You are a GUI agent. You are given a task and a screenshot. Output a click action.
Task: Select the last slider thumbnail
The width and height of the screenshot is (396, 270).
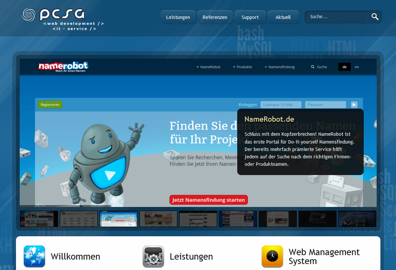pyautogui.click(x=357, y=218)
